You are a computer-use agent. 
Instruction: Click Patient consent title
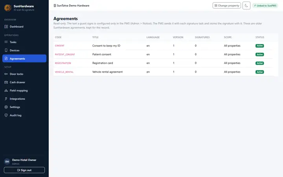(x=102, y=54)
